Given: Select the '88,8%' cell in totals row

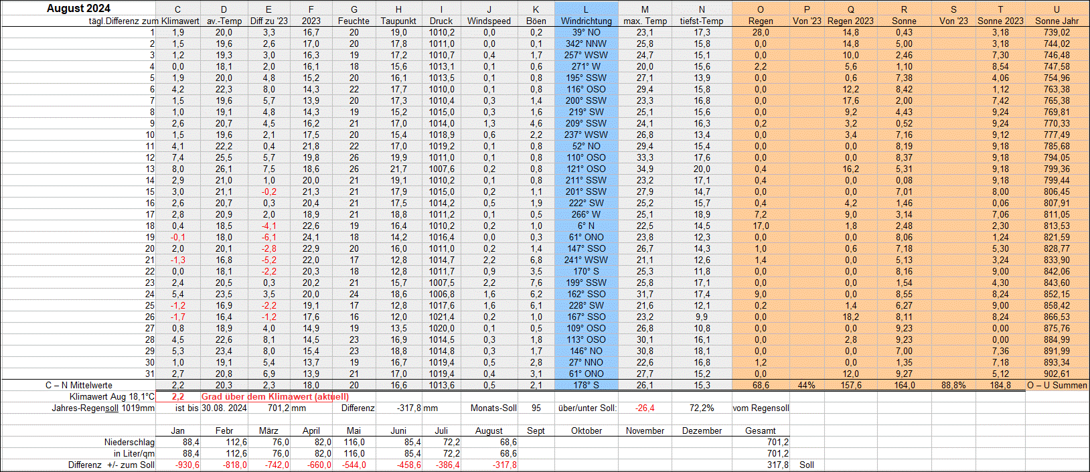Looking at the screenshot, I should (953, 385).
